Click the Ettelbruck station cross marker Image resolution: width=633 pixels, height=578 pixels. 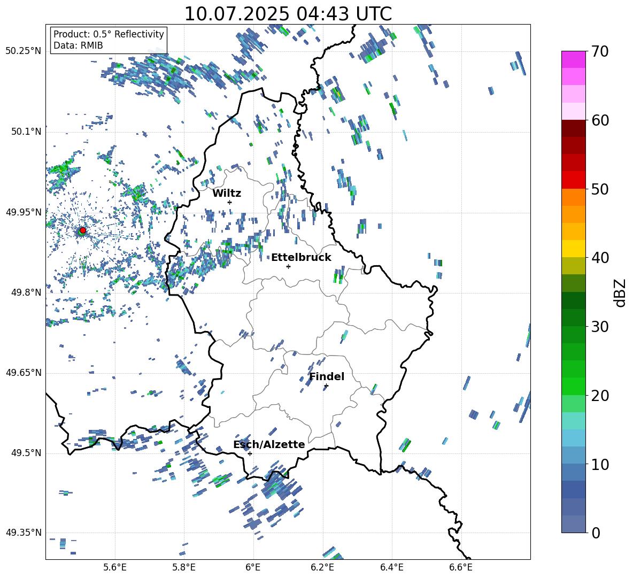click(x=288, y=266)
